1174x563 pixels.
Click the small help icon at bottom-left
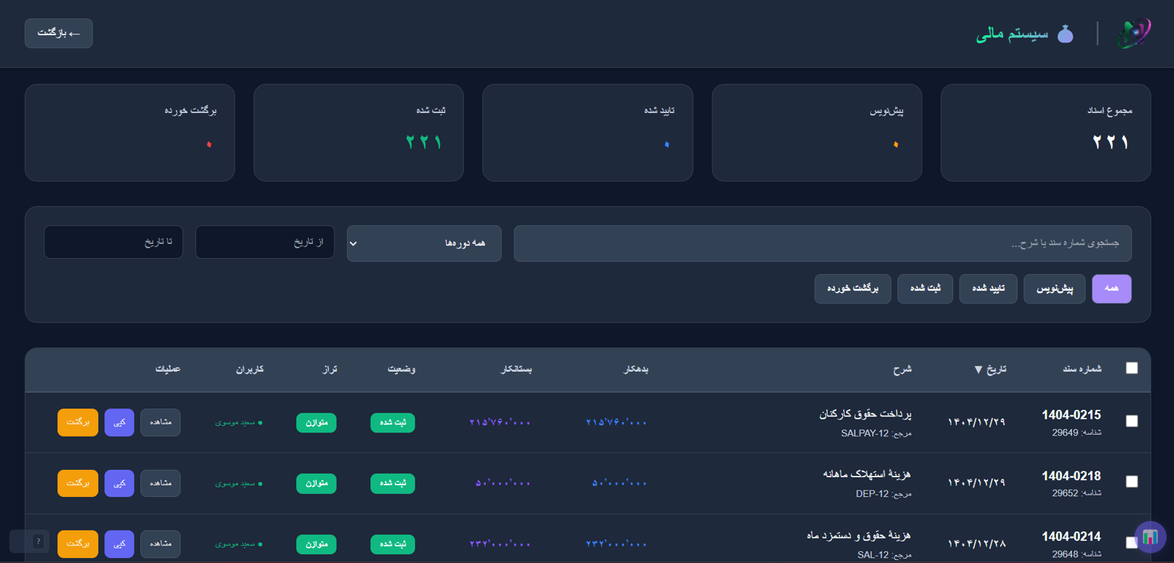click(38, 541)
